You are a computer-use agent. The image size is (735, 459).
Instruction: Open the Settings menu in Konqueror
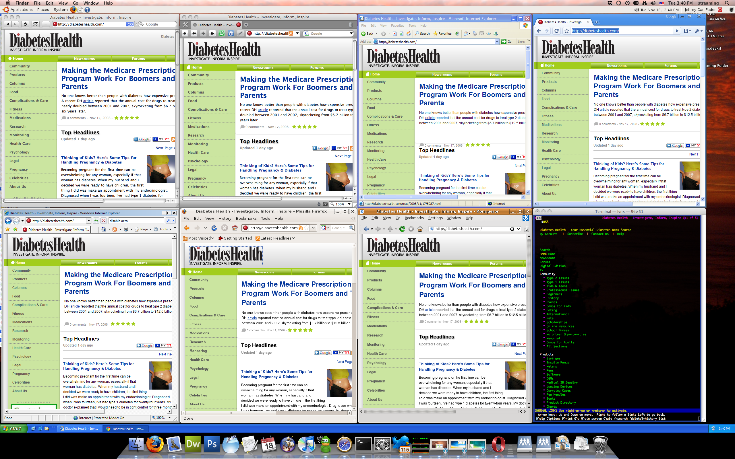click(435, 218)
